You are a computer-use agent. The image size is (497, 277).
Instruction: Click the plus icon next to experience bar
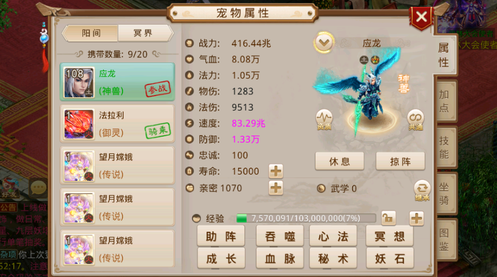(416, 219)
